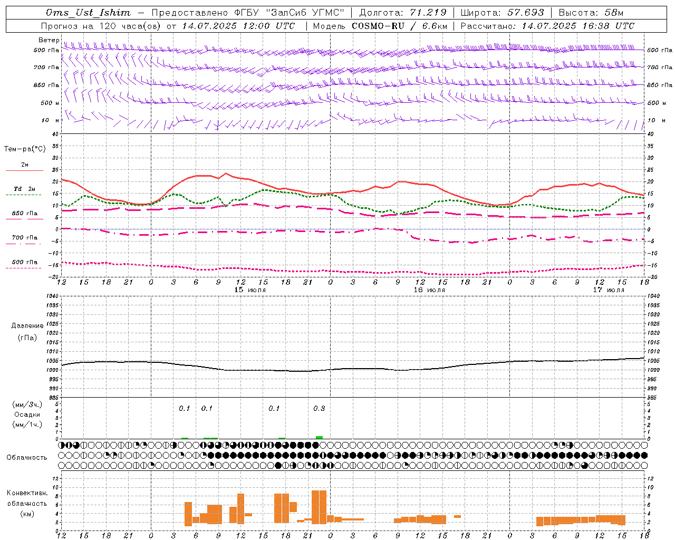Select the latitude value Широта: 57.693
The height and width of the screenshot is (540, 675).
click(x=502, y=13)
